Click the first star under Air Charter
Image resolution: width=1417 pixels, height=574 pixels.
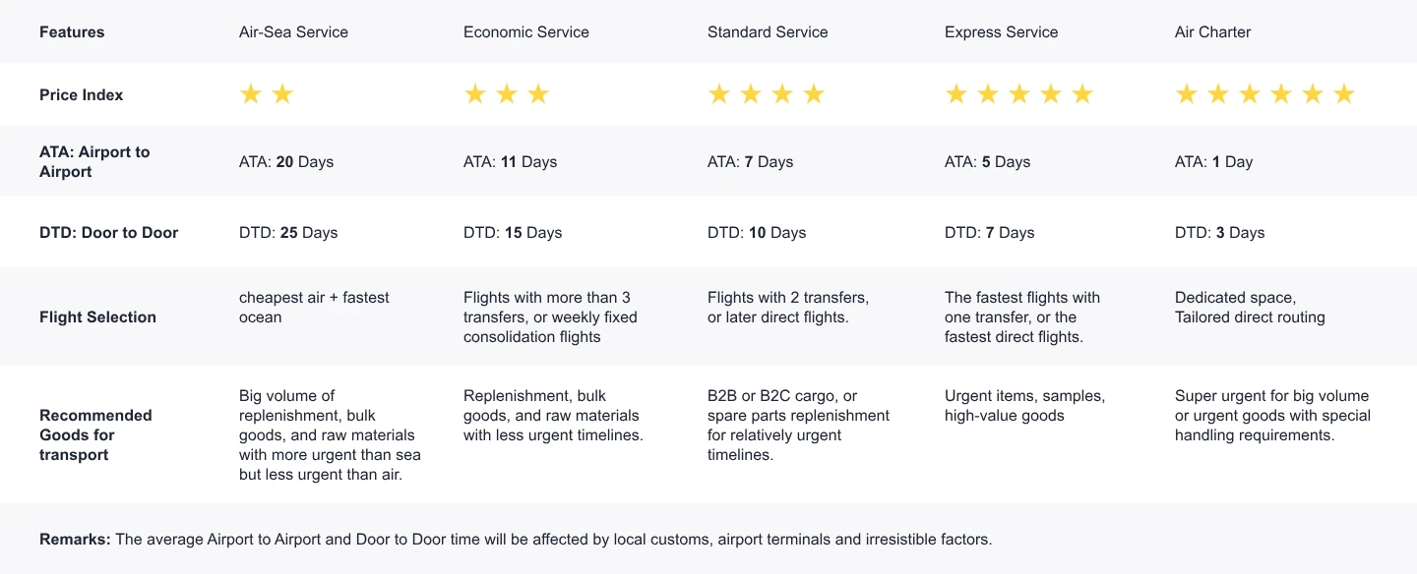[1187, 94]
